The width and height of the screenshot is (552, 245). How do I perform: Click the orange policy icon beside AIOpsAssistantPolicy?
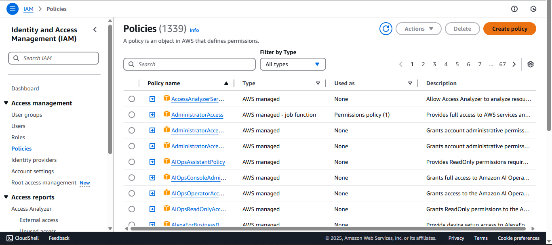pyautogui.click(x=166, y=161)
